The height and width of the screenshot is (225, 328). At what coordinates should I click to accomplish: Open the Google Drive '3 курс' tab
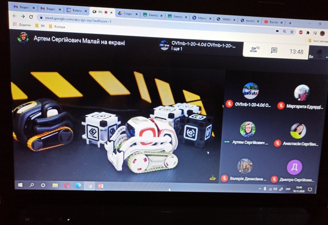128,14
